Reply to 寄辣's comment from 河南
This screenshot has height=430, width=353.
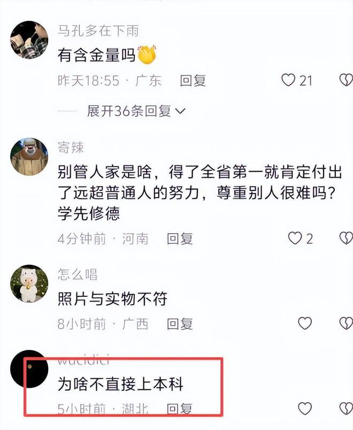pos(180,239)
